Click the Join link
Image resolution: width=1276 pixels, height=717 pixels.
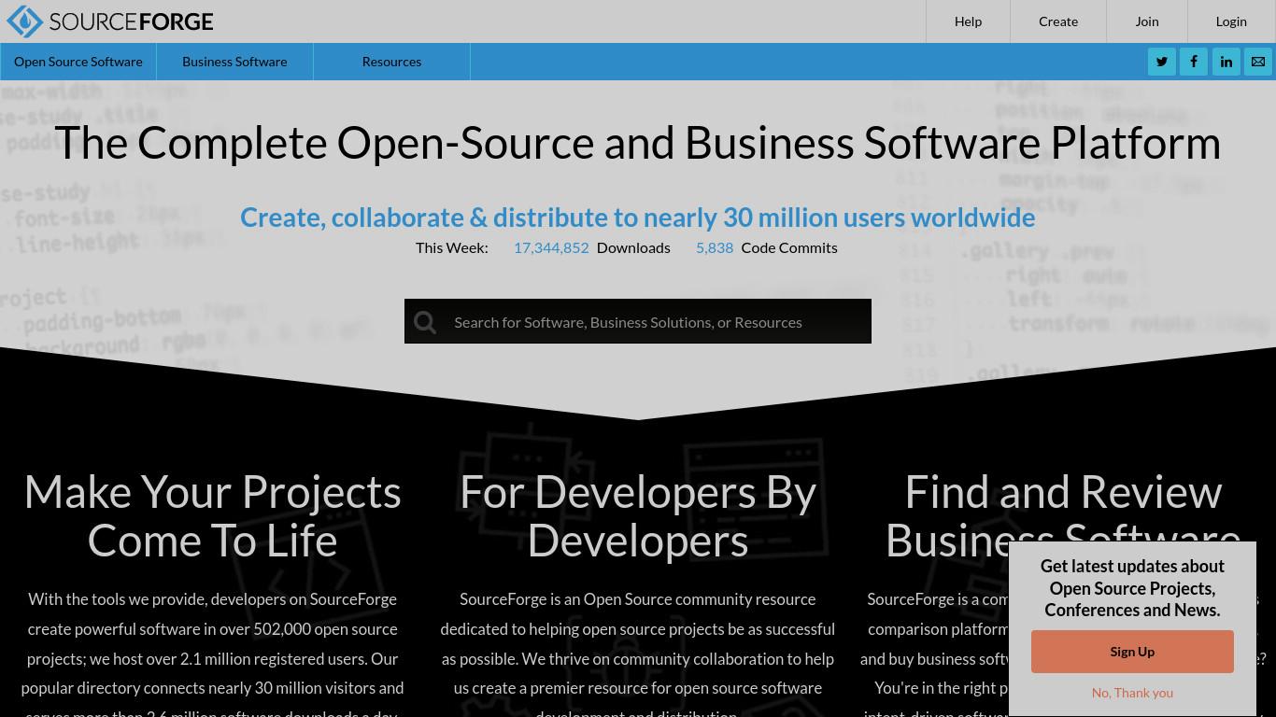pyautogui.click(x=1147, y=21)
